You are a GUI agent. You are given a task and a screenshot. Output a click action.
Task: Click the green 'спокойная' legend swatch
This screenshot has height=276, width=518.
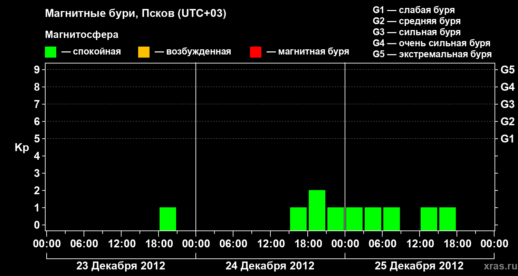pos(51,52)
